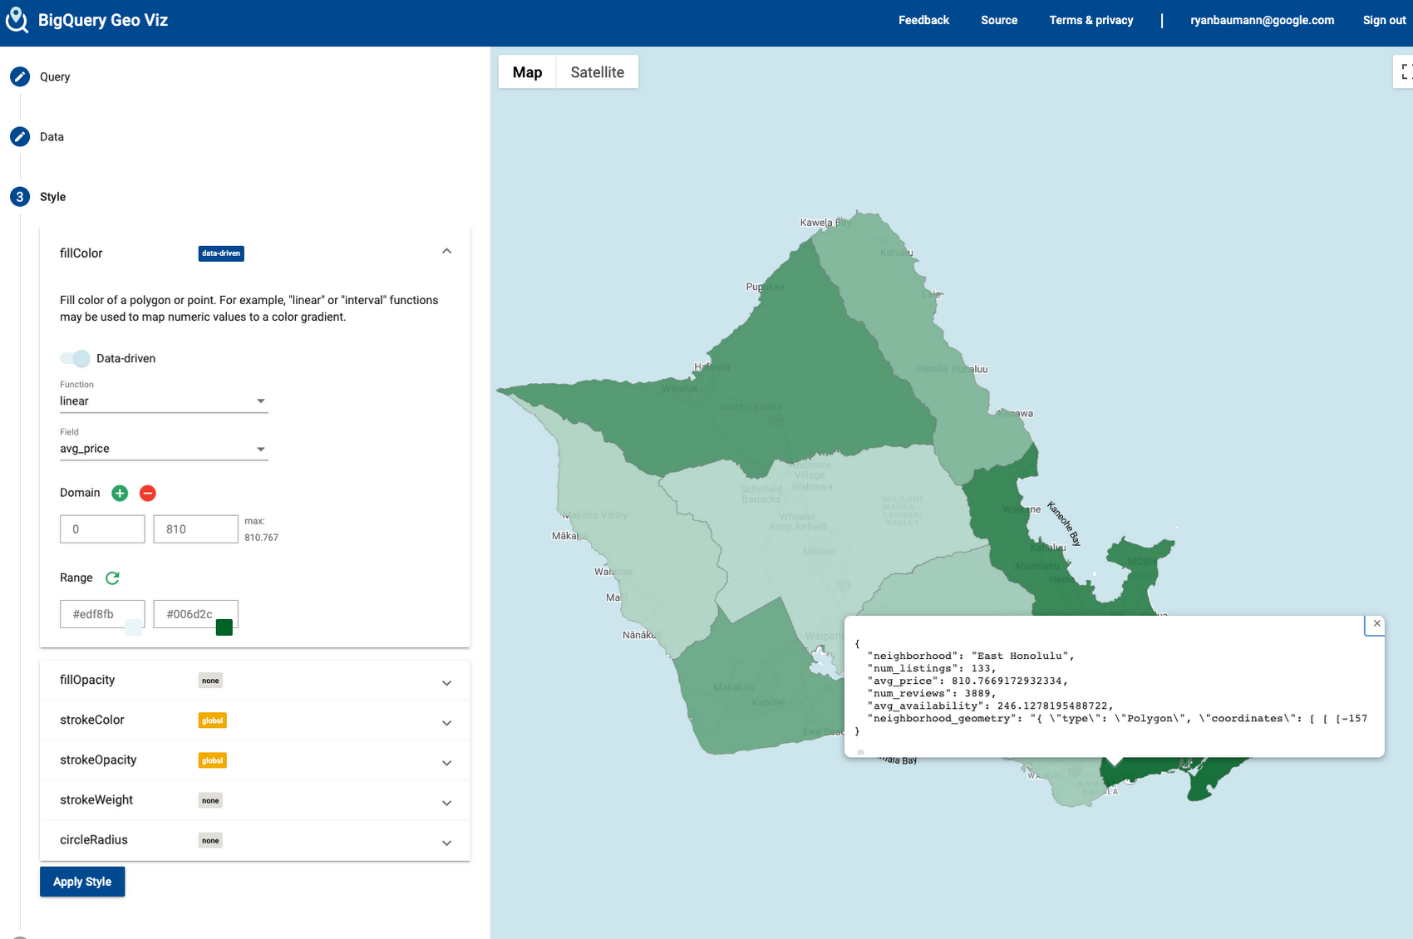Click the Query step label
Image resolution: width=1413 pixels, height=939 pixels.
click(x=55, y=76)
